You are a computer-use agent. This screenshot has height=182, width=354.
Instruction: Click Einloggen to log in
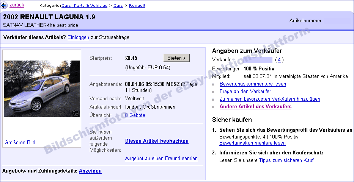(78, 37)
